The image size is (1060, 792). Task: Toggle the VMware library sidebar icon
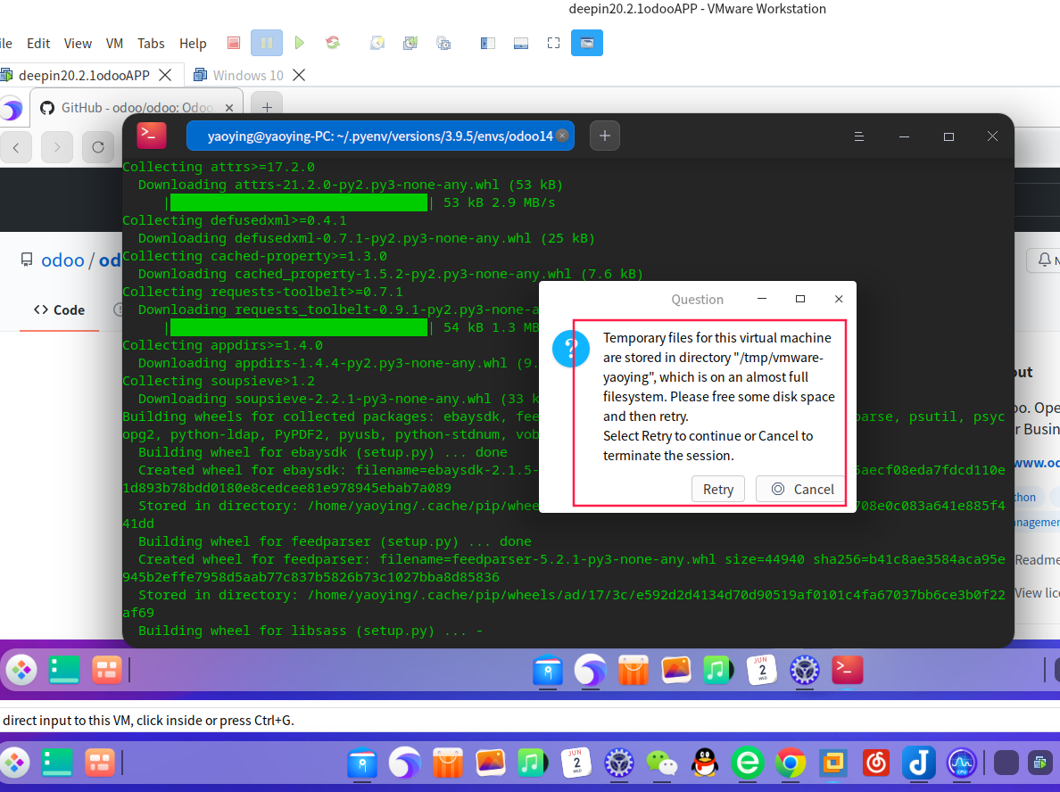point(487,43)
